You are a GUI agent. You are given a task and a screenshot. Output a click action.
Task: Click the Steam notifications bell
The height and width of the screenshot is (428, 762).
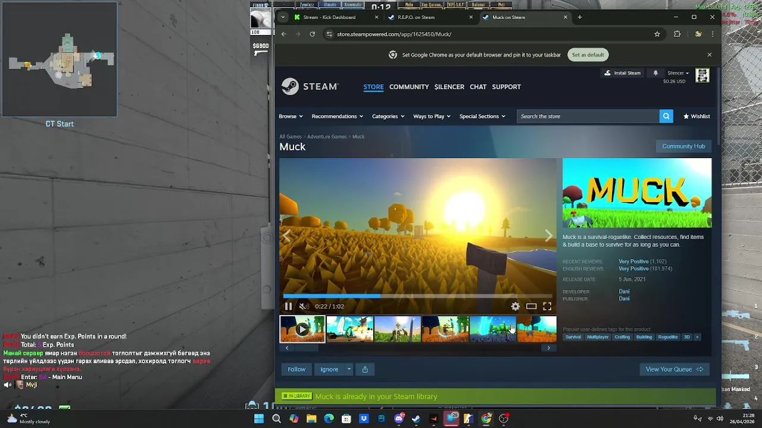[655, 73]
